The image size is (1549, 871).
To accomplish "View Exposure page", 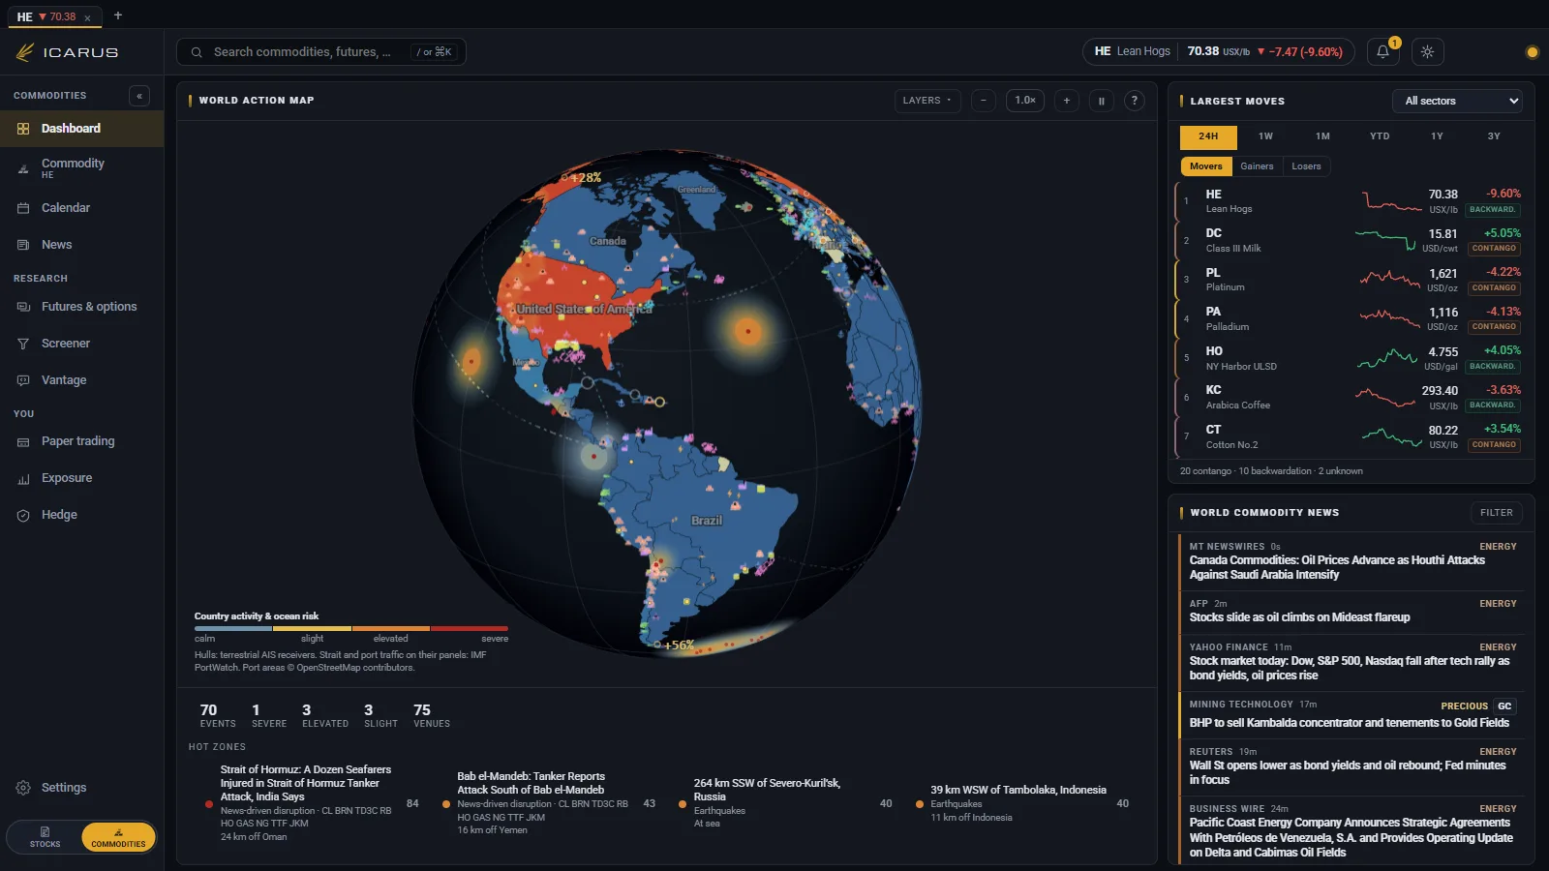I will pyautogui.click(x=82, y=478).
